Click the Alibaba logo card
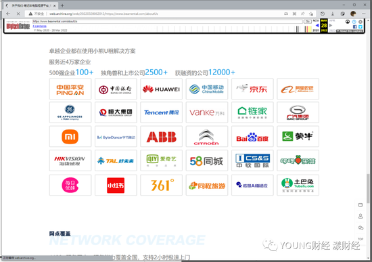The height and width of the screenshot is (262, 372). pos(298,89)
